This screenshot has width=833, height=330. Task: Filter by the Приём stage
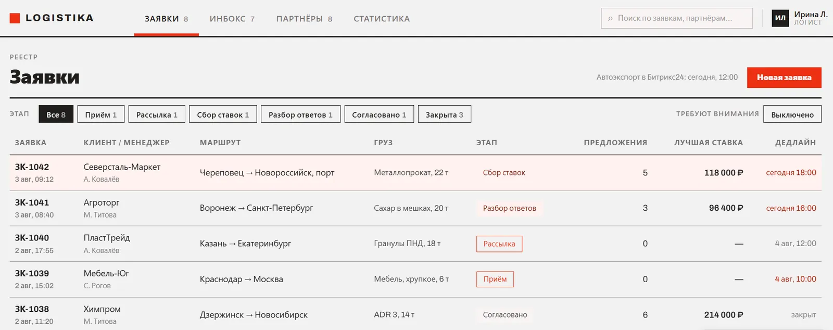pos(101,115)
